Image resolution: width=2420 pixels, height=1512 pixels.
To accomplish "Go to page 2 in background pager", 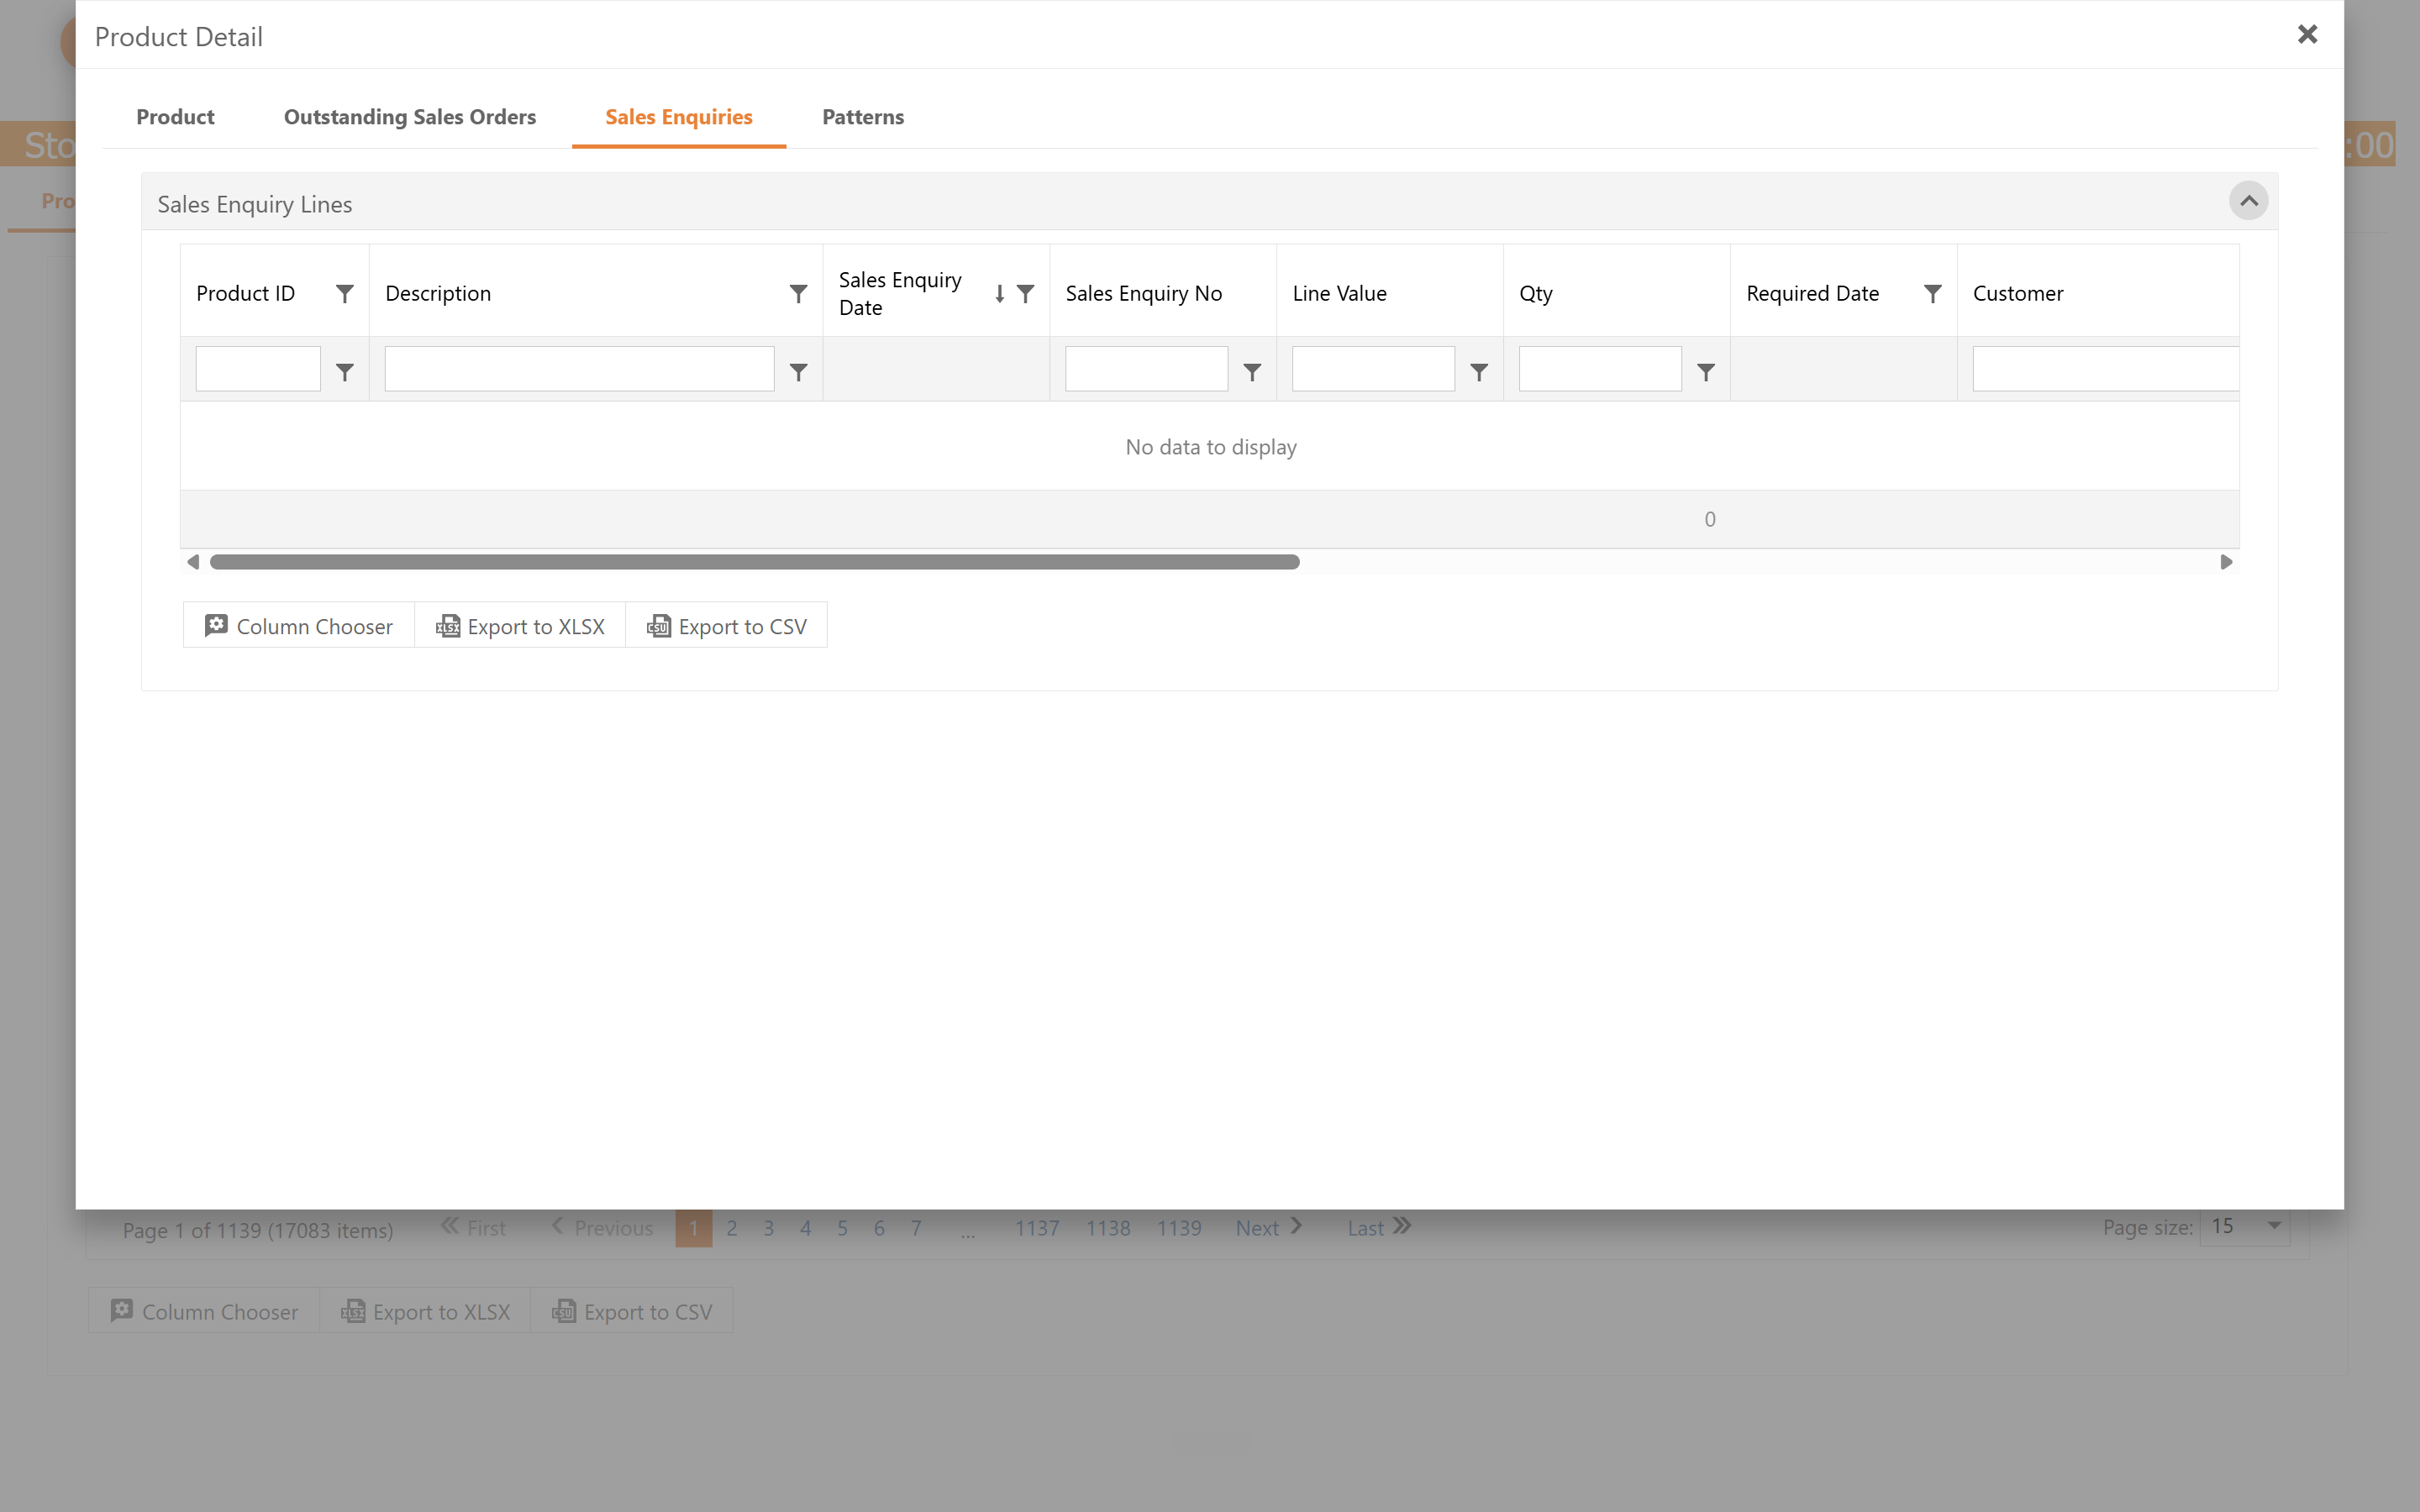I will [732, 1228].
